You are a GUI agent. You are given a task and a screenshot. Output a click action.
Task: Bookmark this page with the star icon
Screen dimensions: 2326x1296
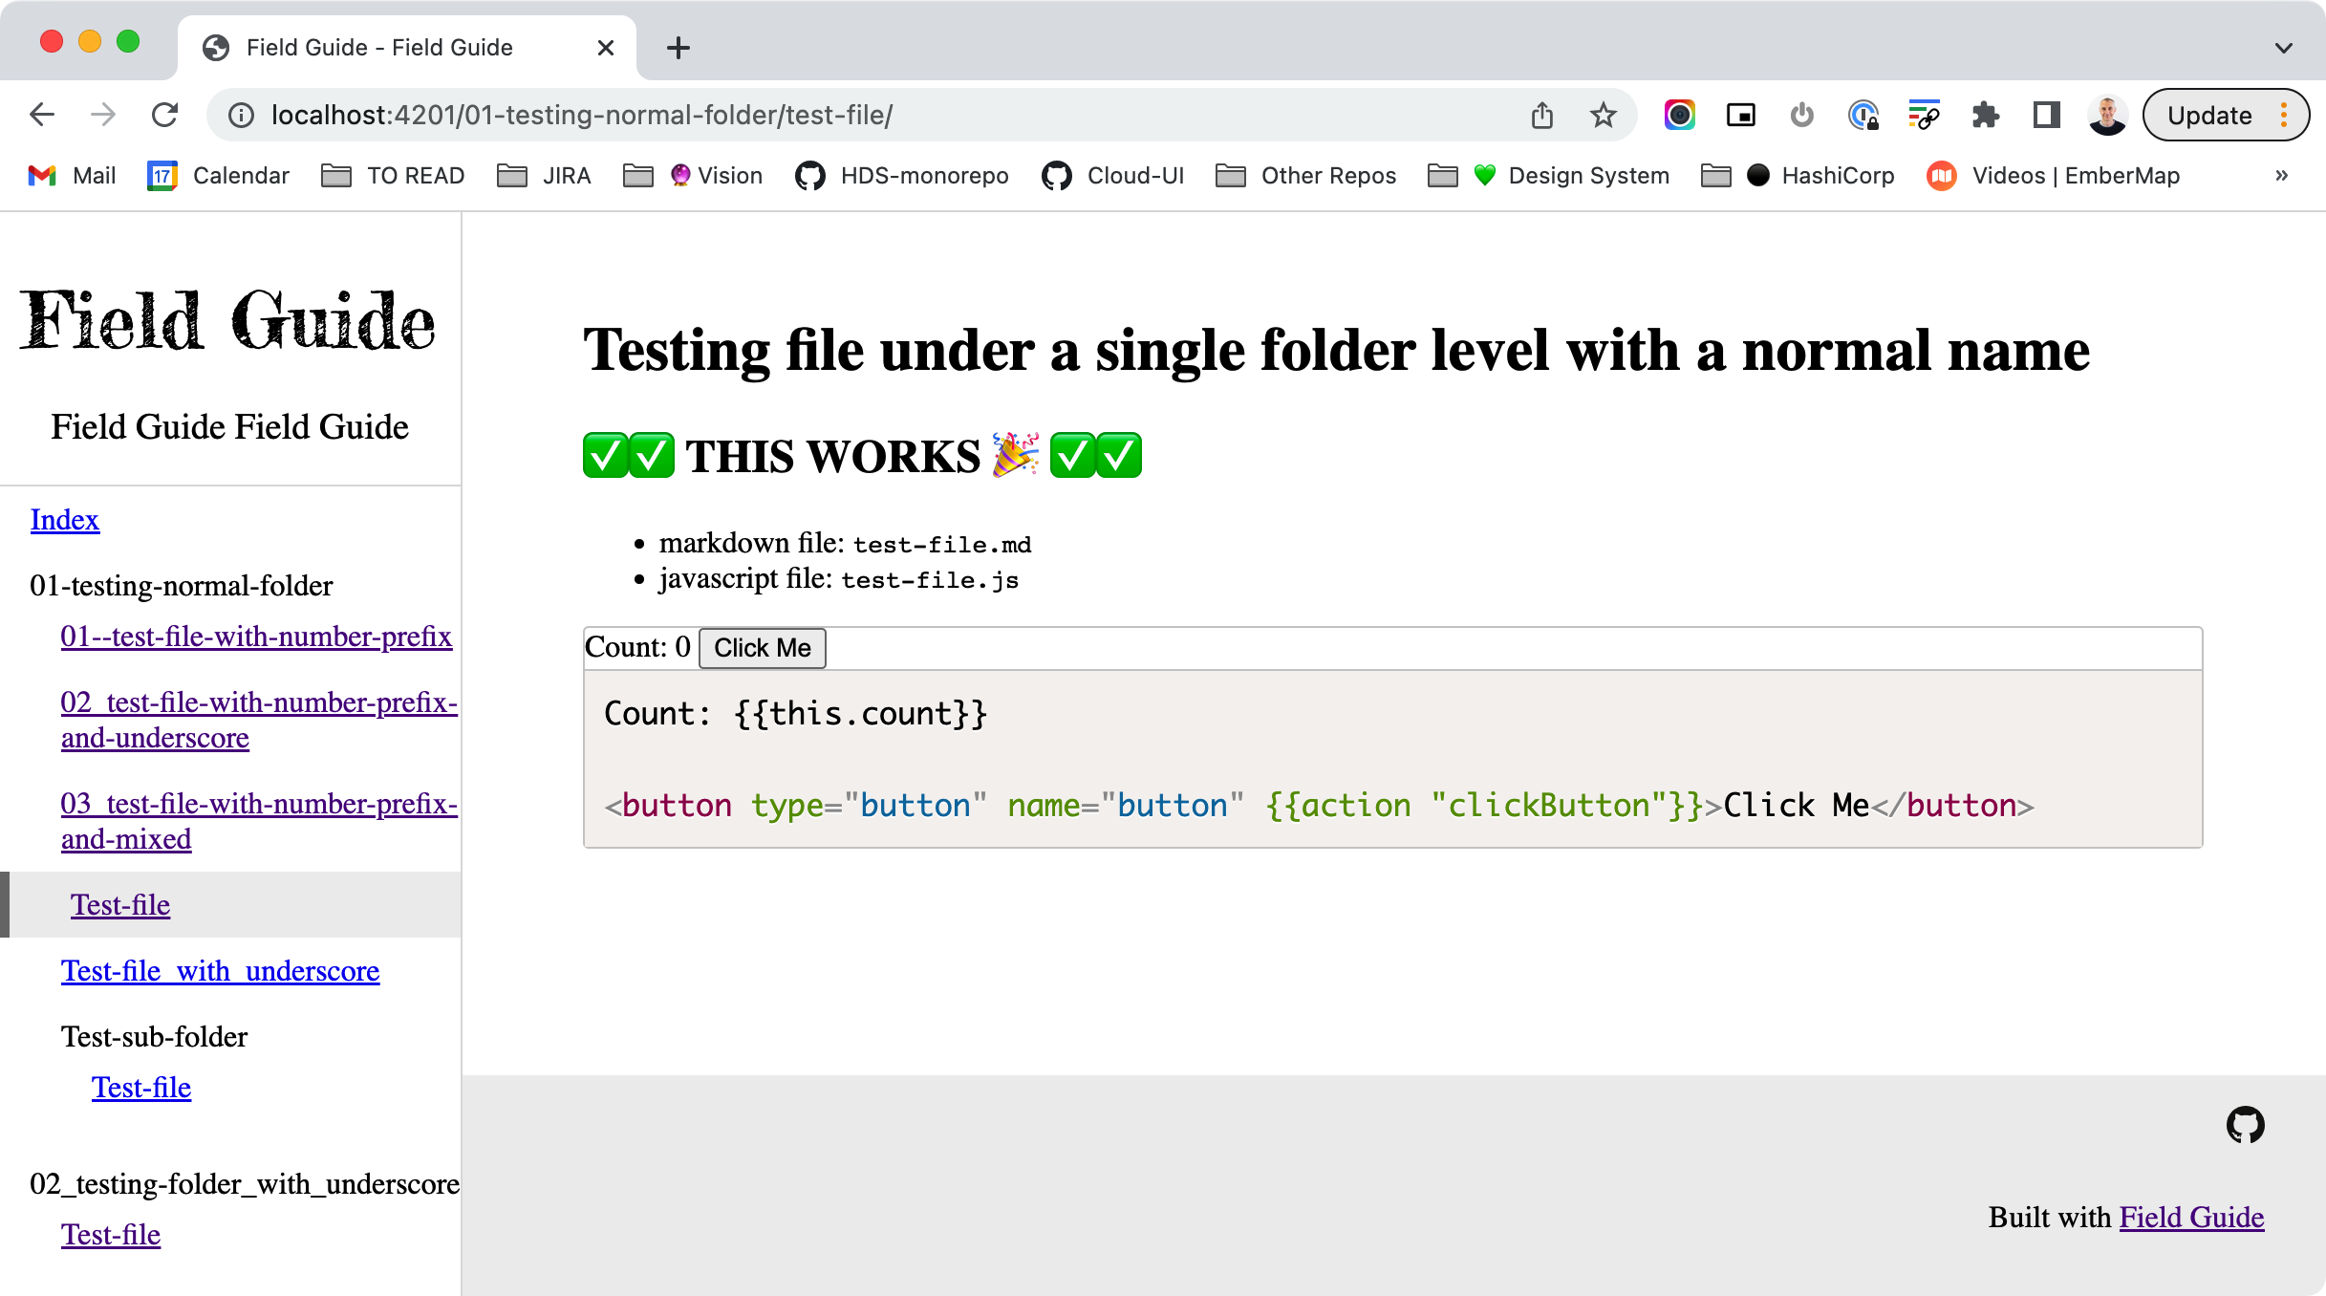tap(1602, 115)
